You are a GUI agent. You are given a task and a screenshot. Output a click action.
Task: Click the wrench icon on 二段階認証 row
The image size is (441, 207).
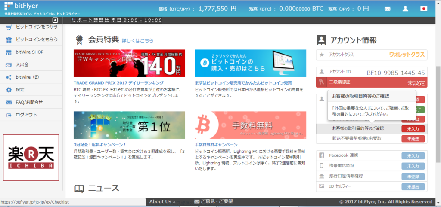[322, 82]
